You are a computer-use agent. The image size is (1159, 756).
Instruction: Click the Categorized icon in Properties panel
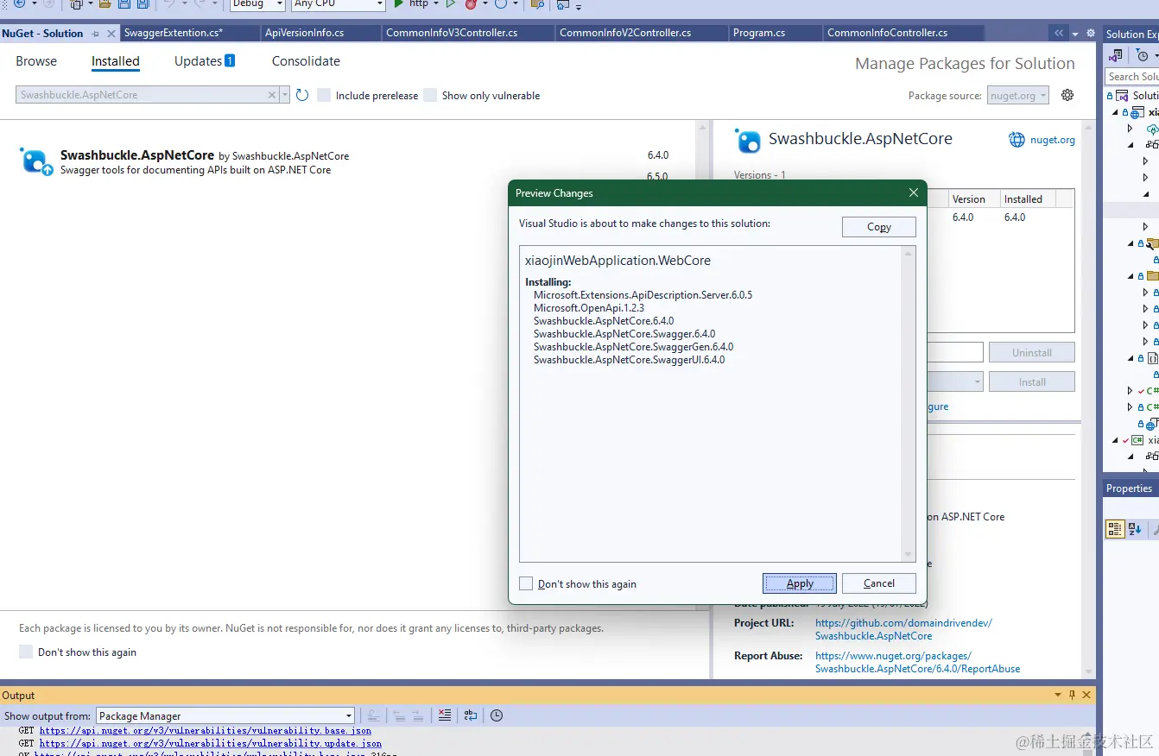[1115, 529]
